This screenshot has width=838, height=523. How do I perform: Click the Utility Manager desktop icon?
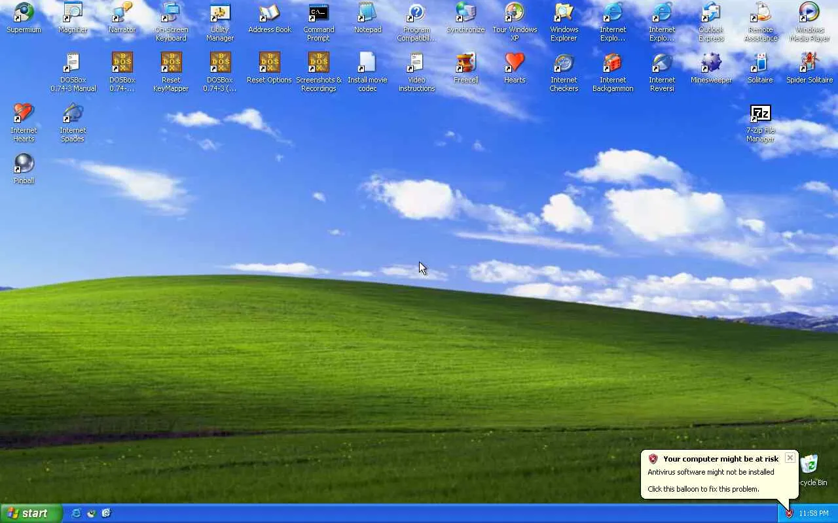click(220, 22)
